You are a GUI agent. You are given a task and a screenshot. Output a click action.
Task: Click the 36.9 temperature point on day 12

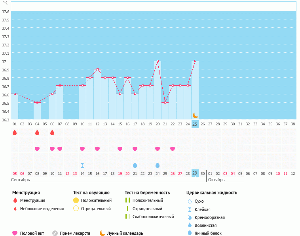pos(97,69)
